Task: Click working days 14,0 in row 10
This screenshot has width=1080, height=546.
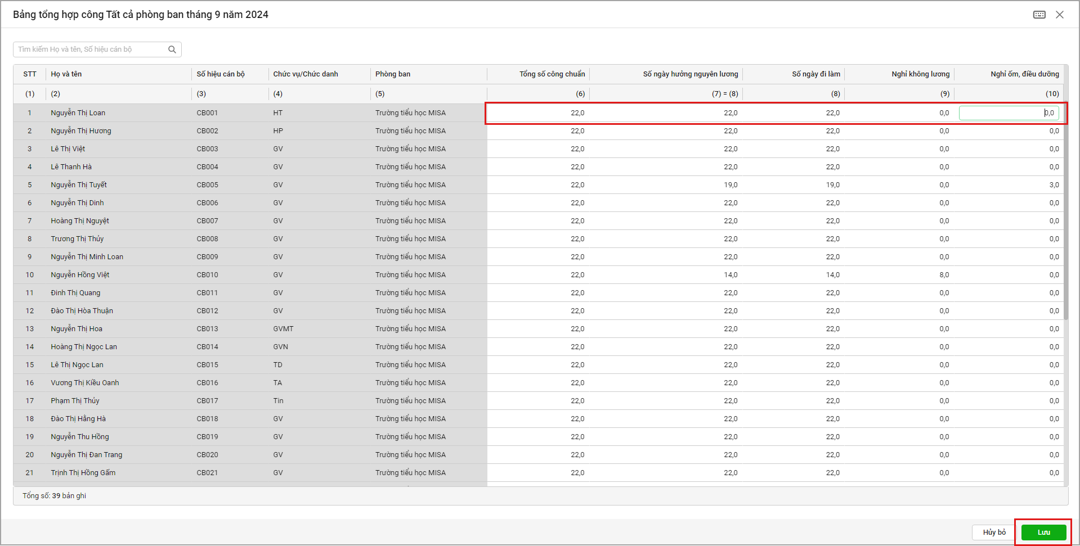Action: point(832,275)
